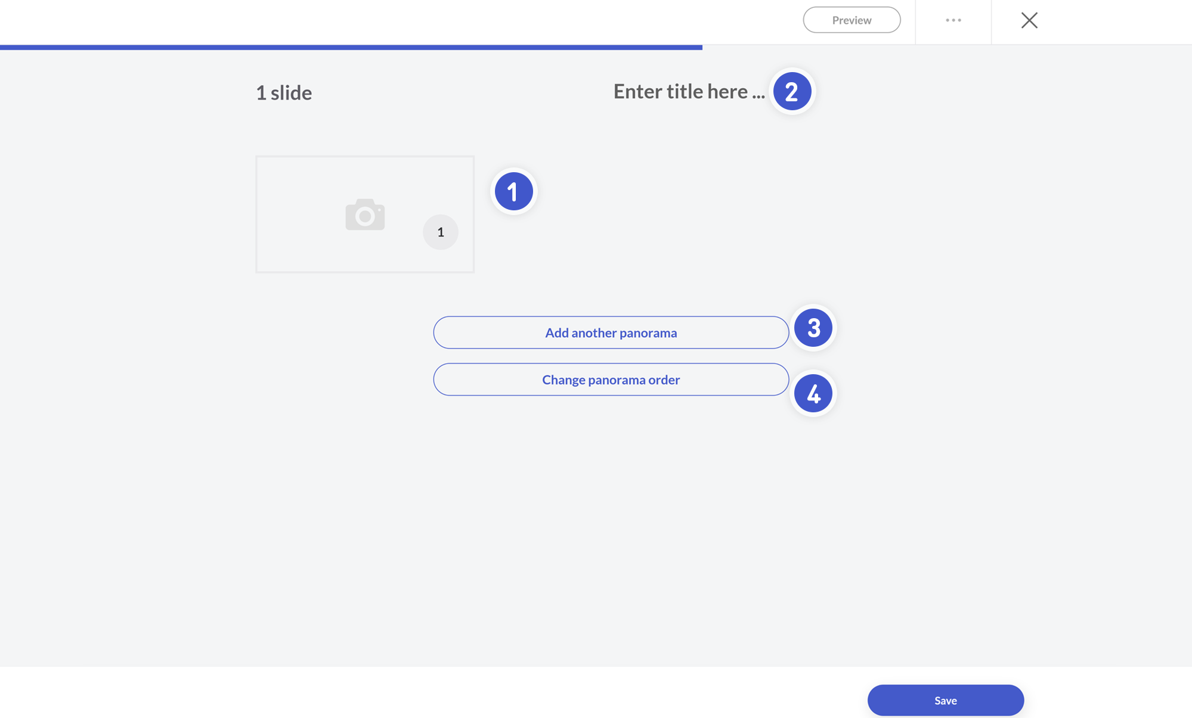Click the blue numbered marker 2
Screen dimensions: 1192x718
coord(792,91)
